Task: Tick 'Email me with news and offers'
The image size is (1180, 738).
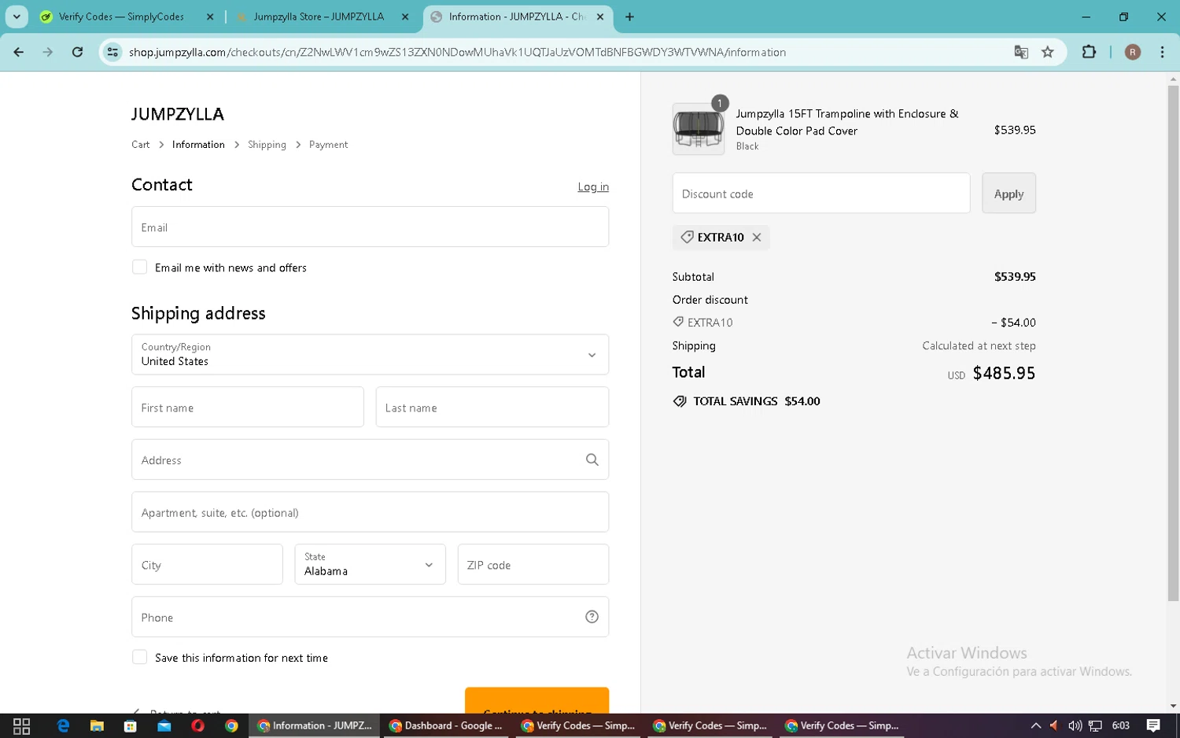Action: pos(139,267)
